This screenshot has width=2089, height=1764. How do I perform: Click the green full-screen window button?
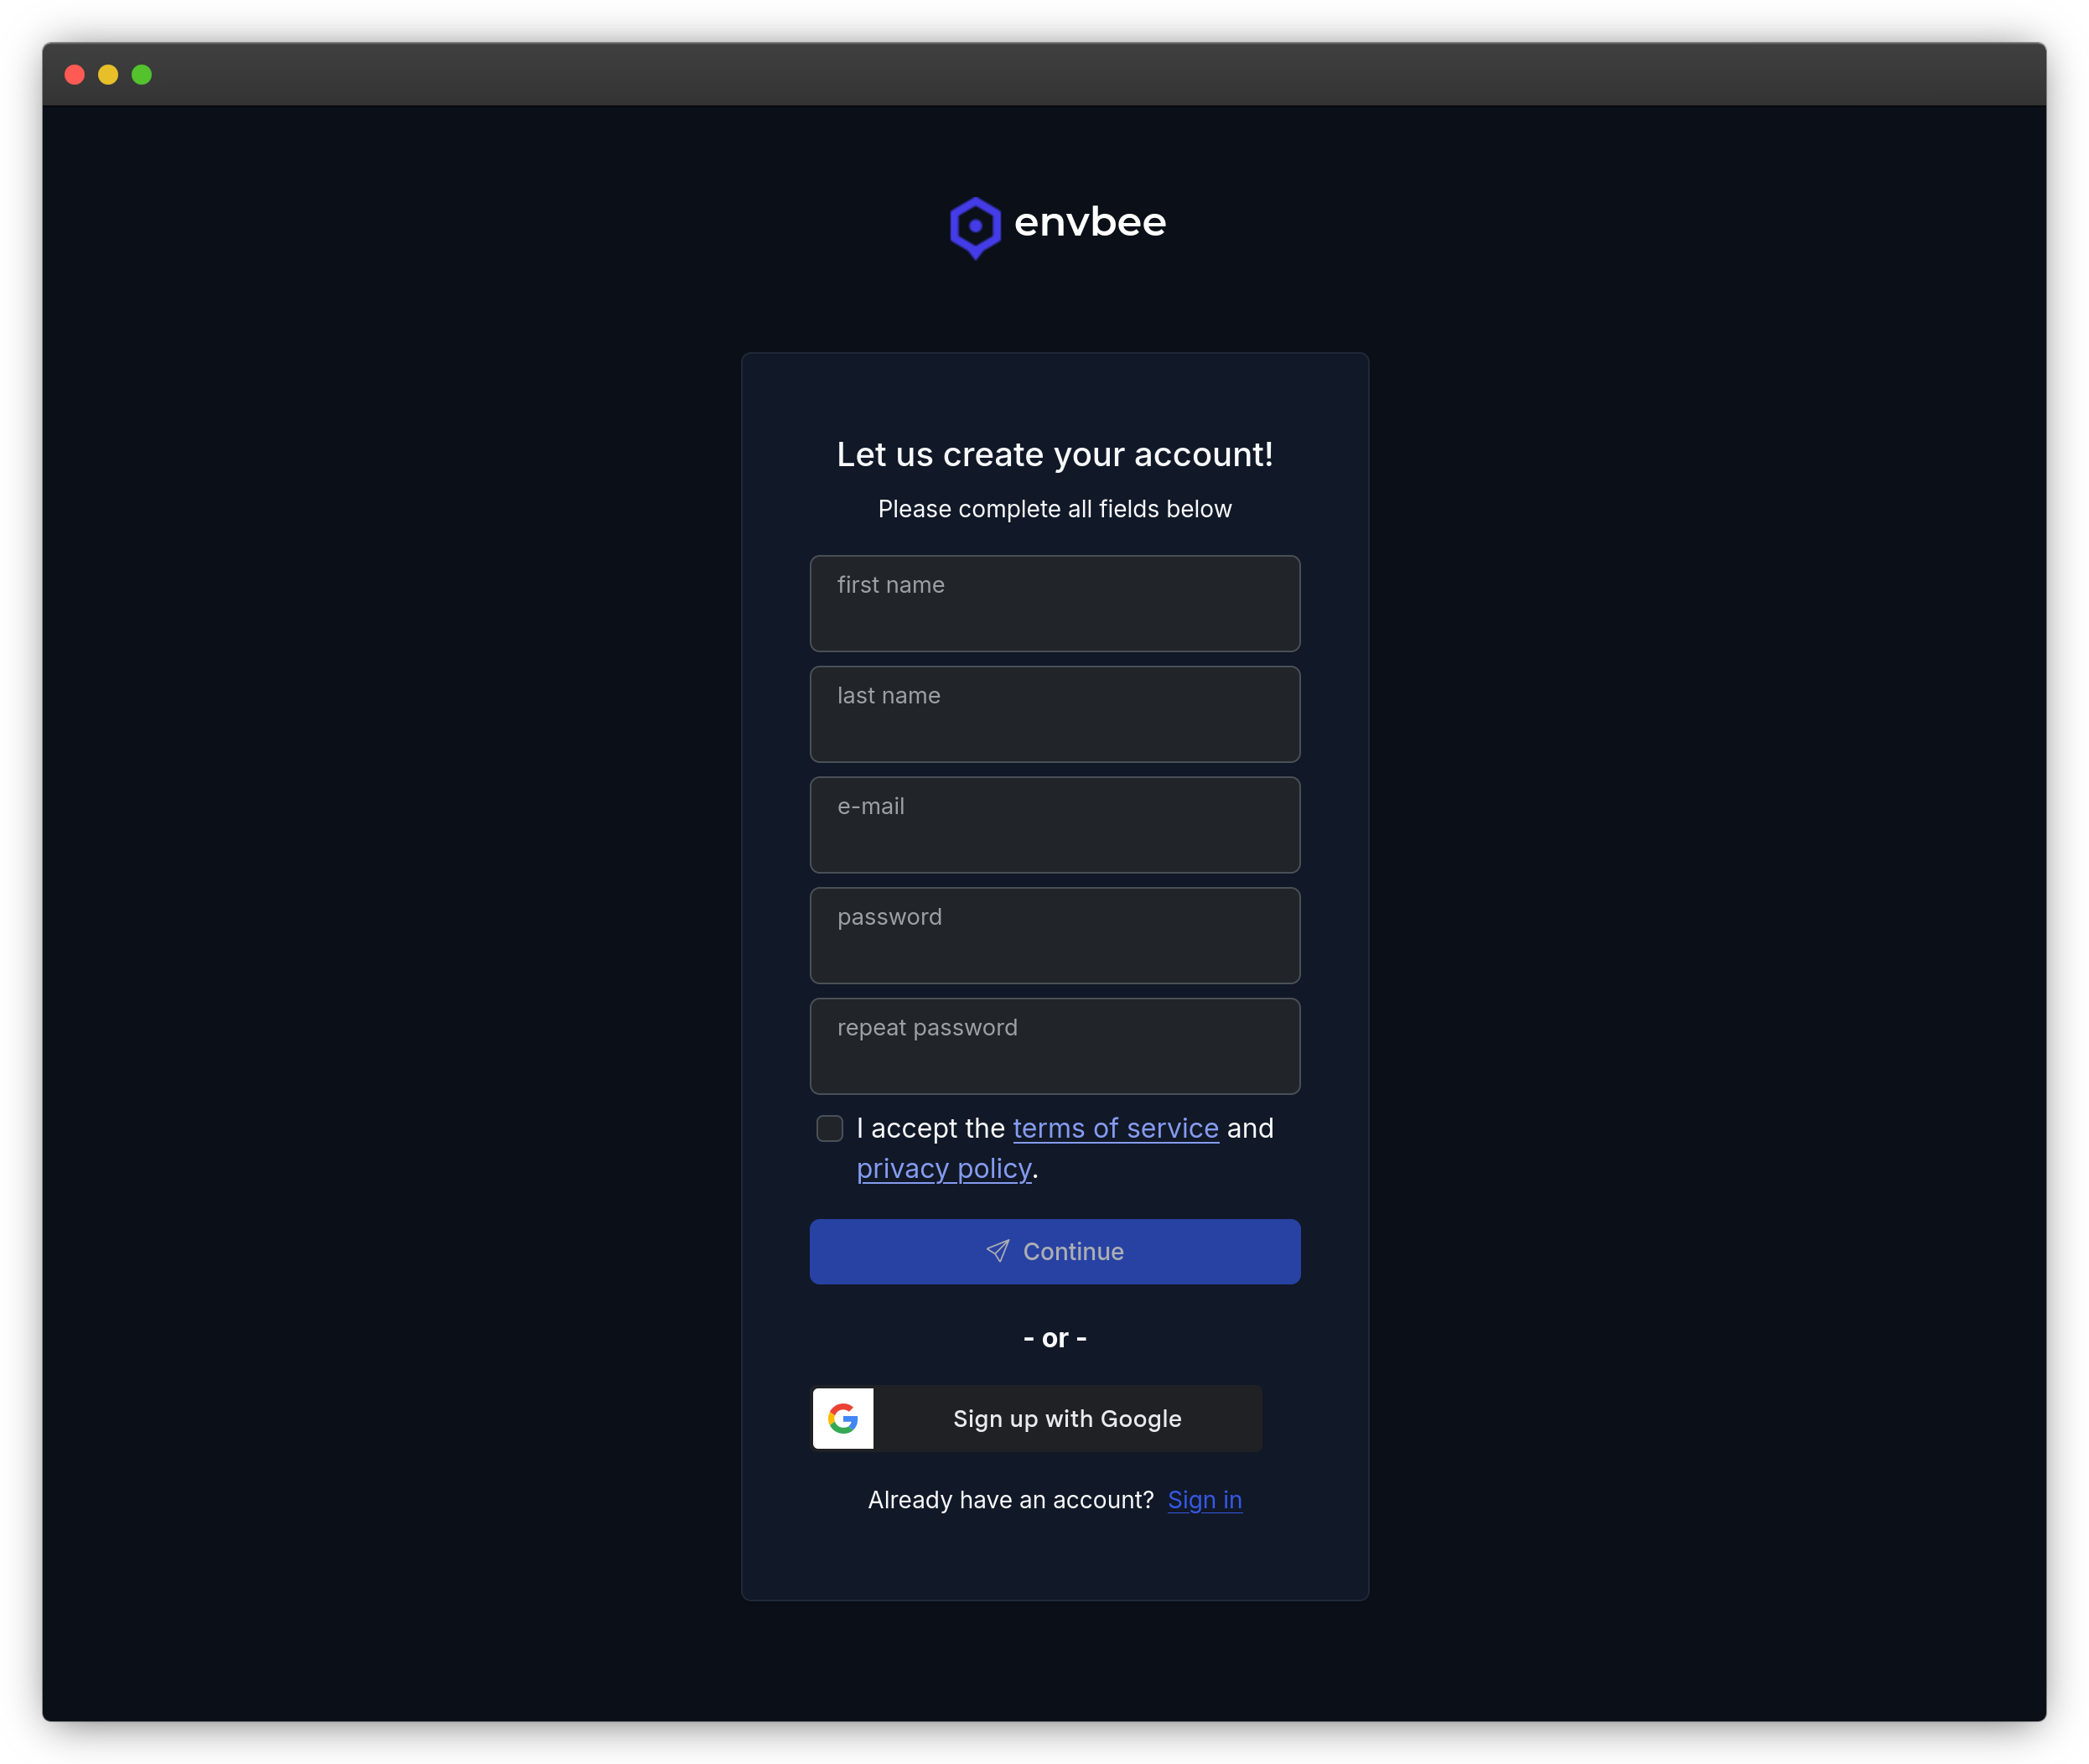pos(143,74)
